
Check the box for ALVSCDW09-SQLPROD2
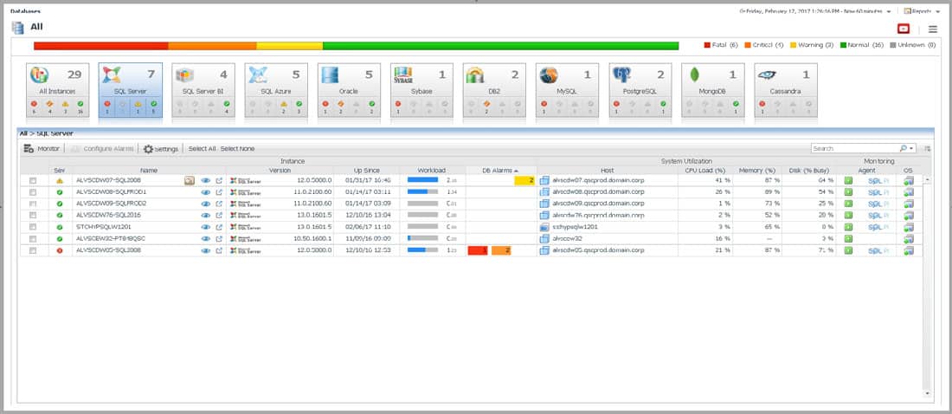click(34, 204)
